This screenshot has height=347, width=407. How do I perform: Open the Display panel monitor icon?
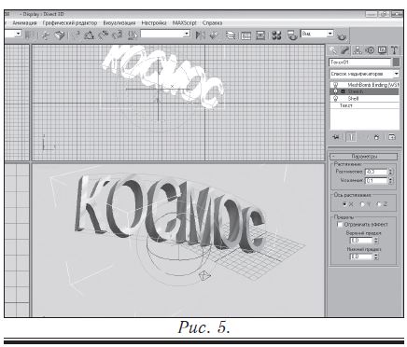tap(382, 50)
